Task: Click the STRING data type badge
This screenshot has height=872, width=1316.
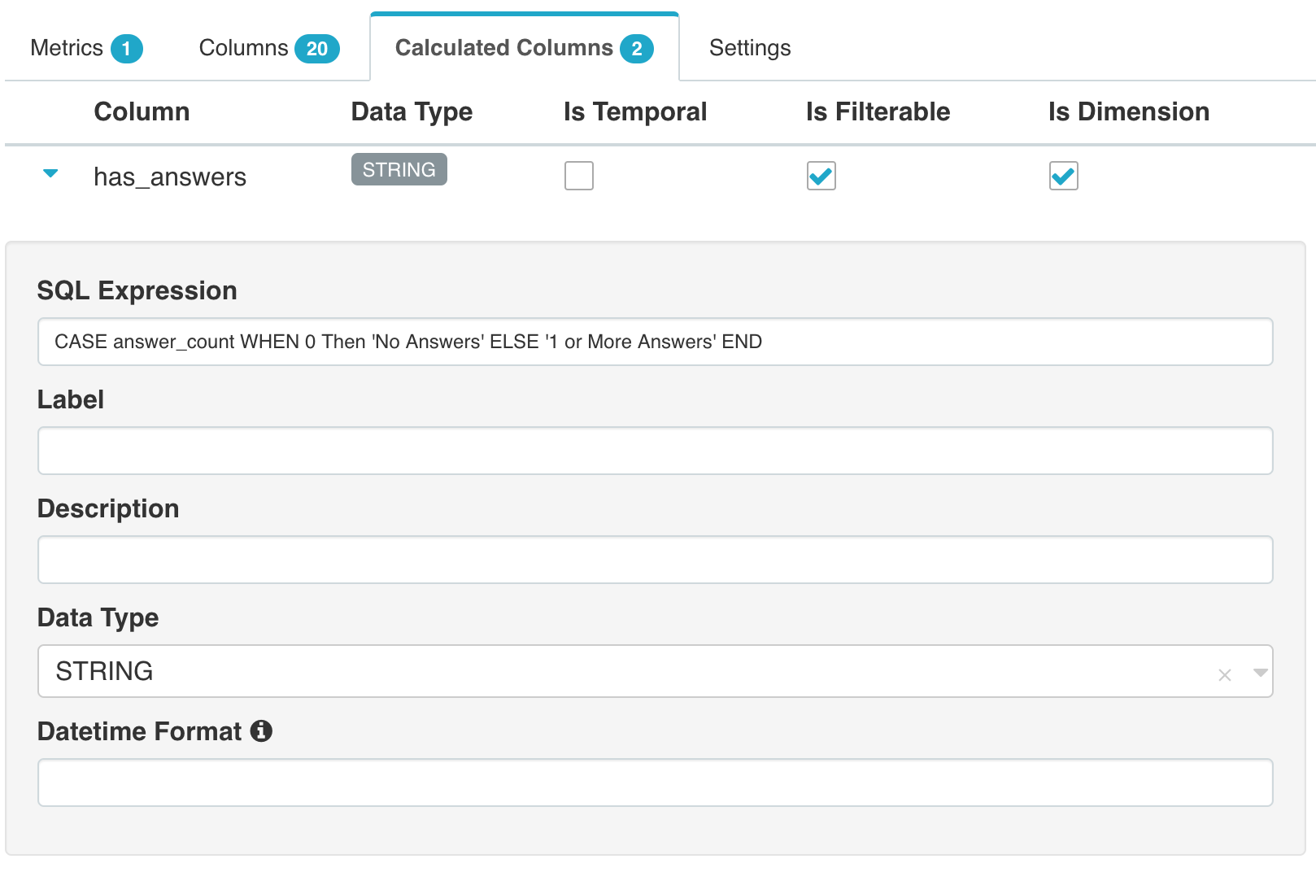Action: [x=399, y=169]
